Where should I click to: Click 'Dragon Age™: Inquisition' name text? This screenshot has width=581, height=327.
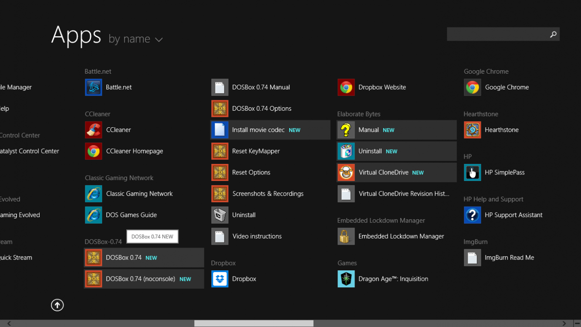coord(393,279)
